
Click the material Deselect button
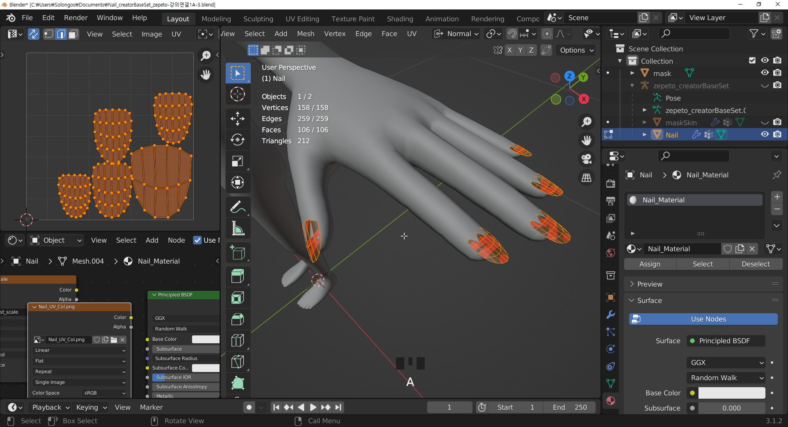pyautogui.click(x=756, y=264)
